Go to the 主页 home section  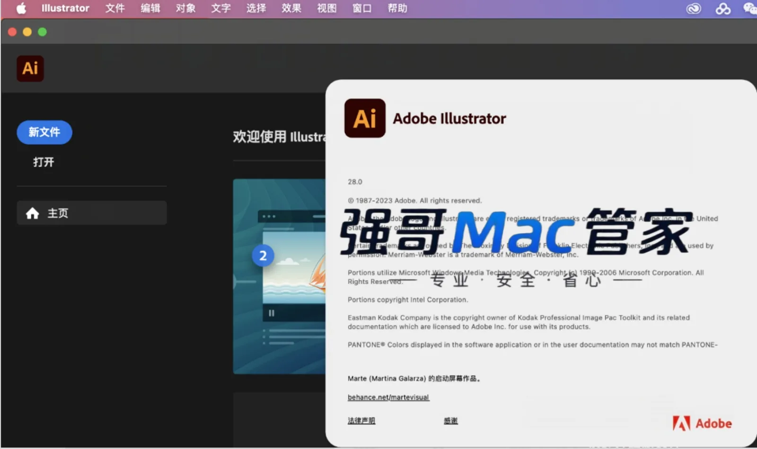coord(92,213)
